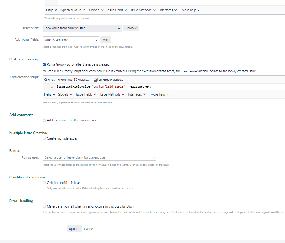Click the Find next double-arrow icon
Screen dimensions: 285x243
click(59, 80)
